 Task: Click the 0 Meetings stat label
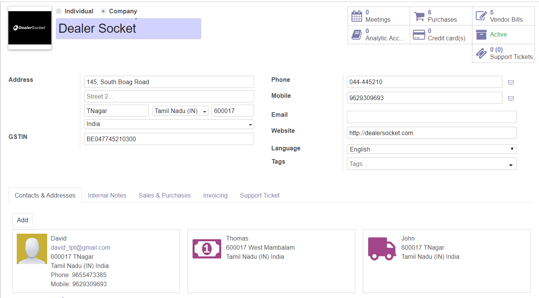tap(378, 16)
